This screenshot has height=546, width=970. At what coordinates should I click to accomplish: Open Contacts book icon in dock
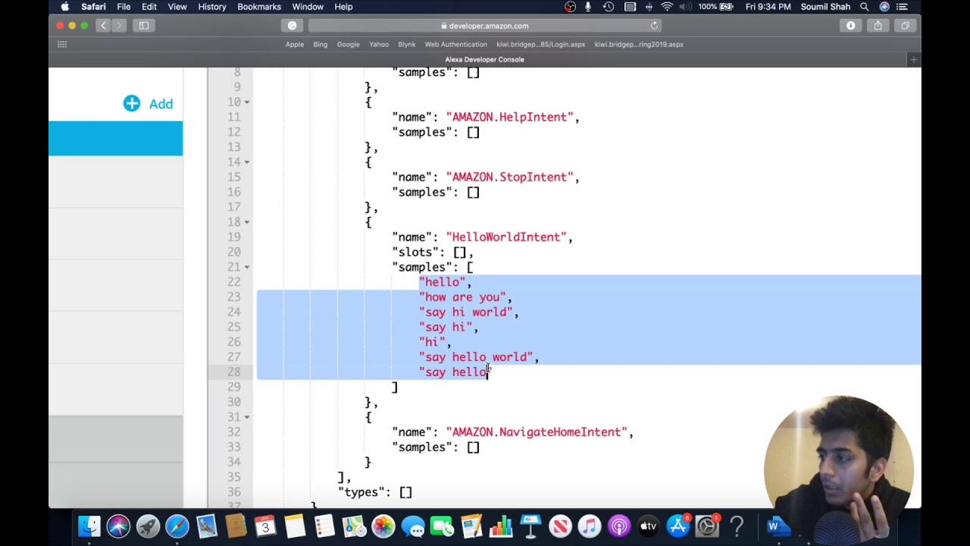[236, 526]
